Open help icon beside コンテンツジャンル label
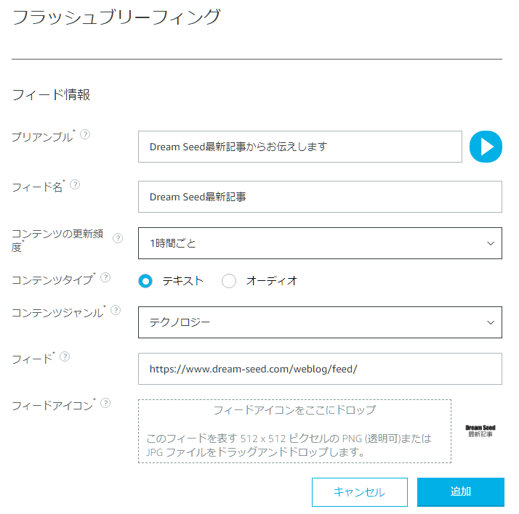This screenshot has height=514, width=519. [x=116, y=310]
